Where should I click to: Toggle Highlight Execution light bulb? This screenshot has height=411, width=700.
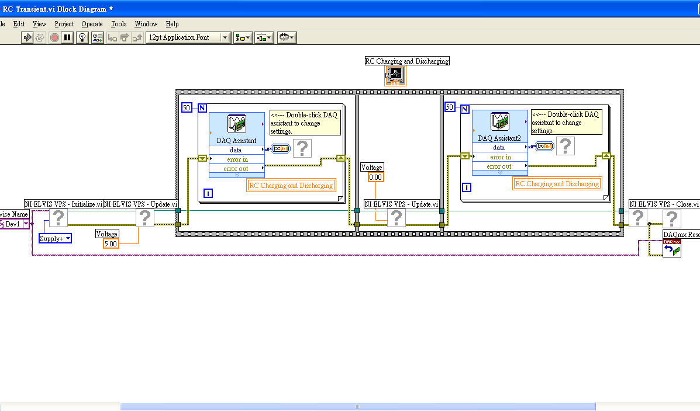click(x=82, y=37)
